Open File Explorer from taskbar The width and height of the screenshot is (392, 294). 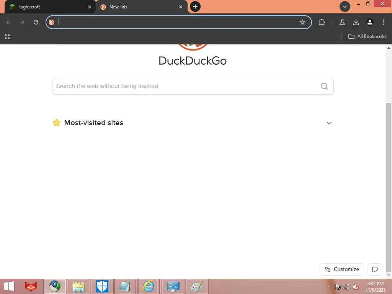[78, 286]
